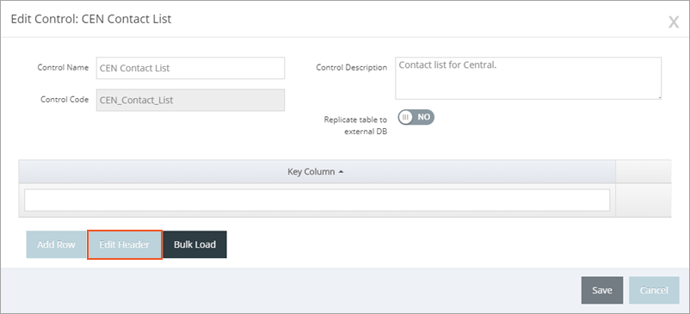690x314 pixels.
Task: Cancel editing the control
Action: tap(654, 290)
